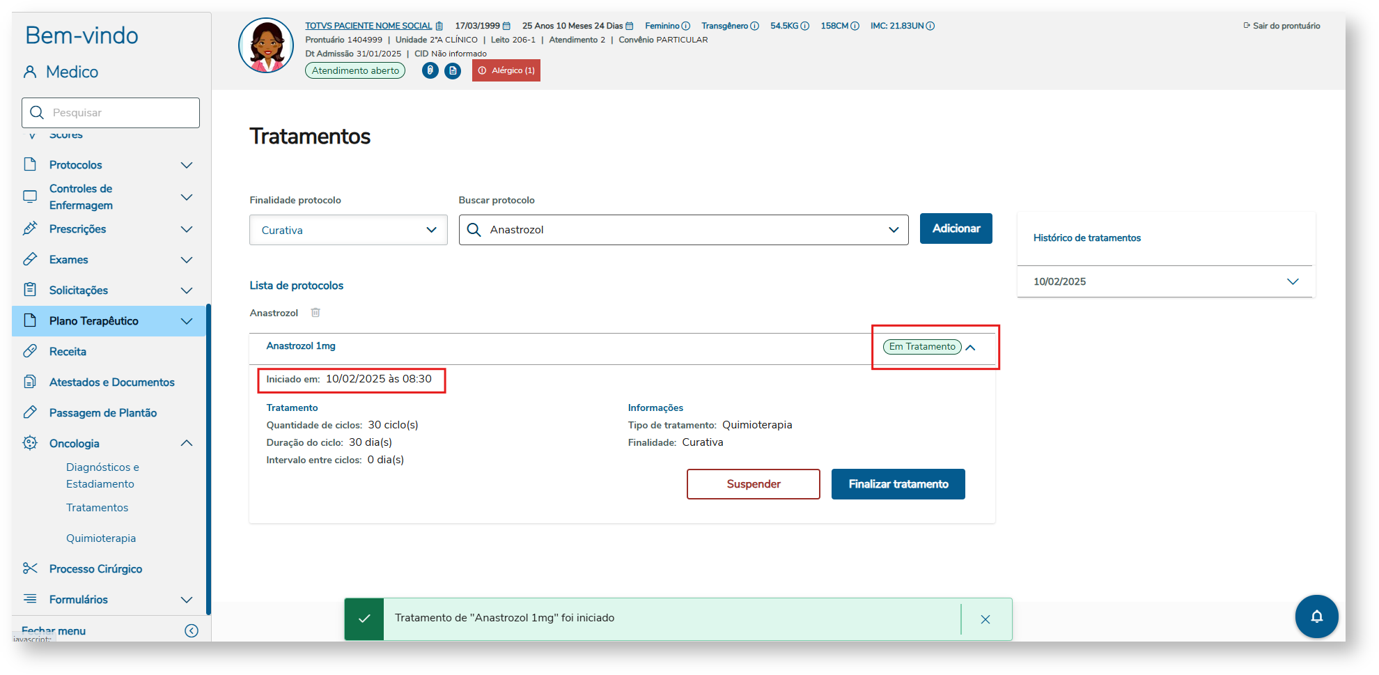Screen dimensions: 1379x675
Task: Click the paperclip attachments icon in patient header
Action: point(430,70)
